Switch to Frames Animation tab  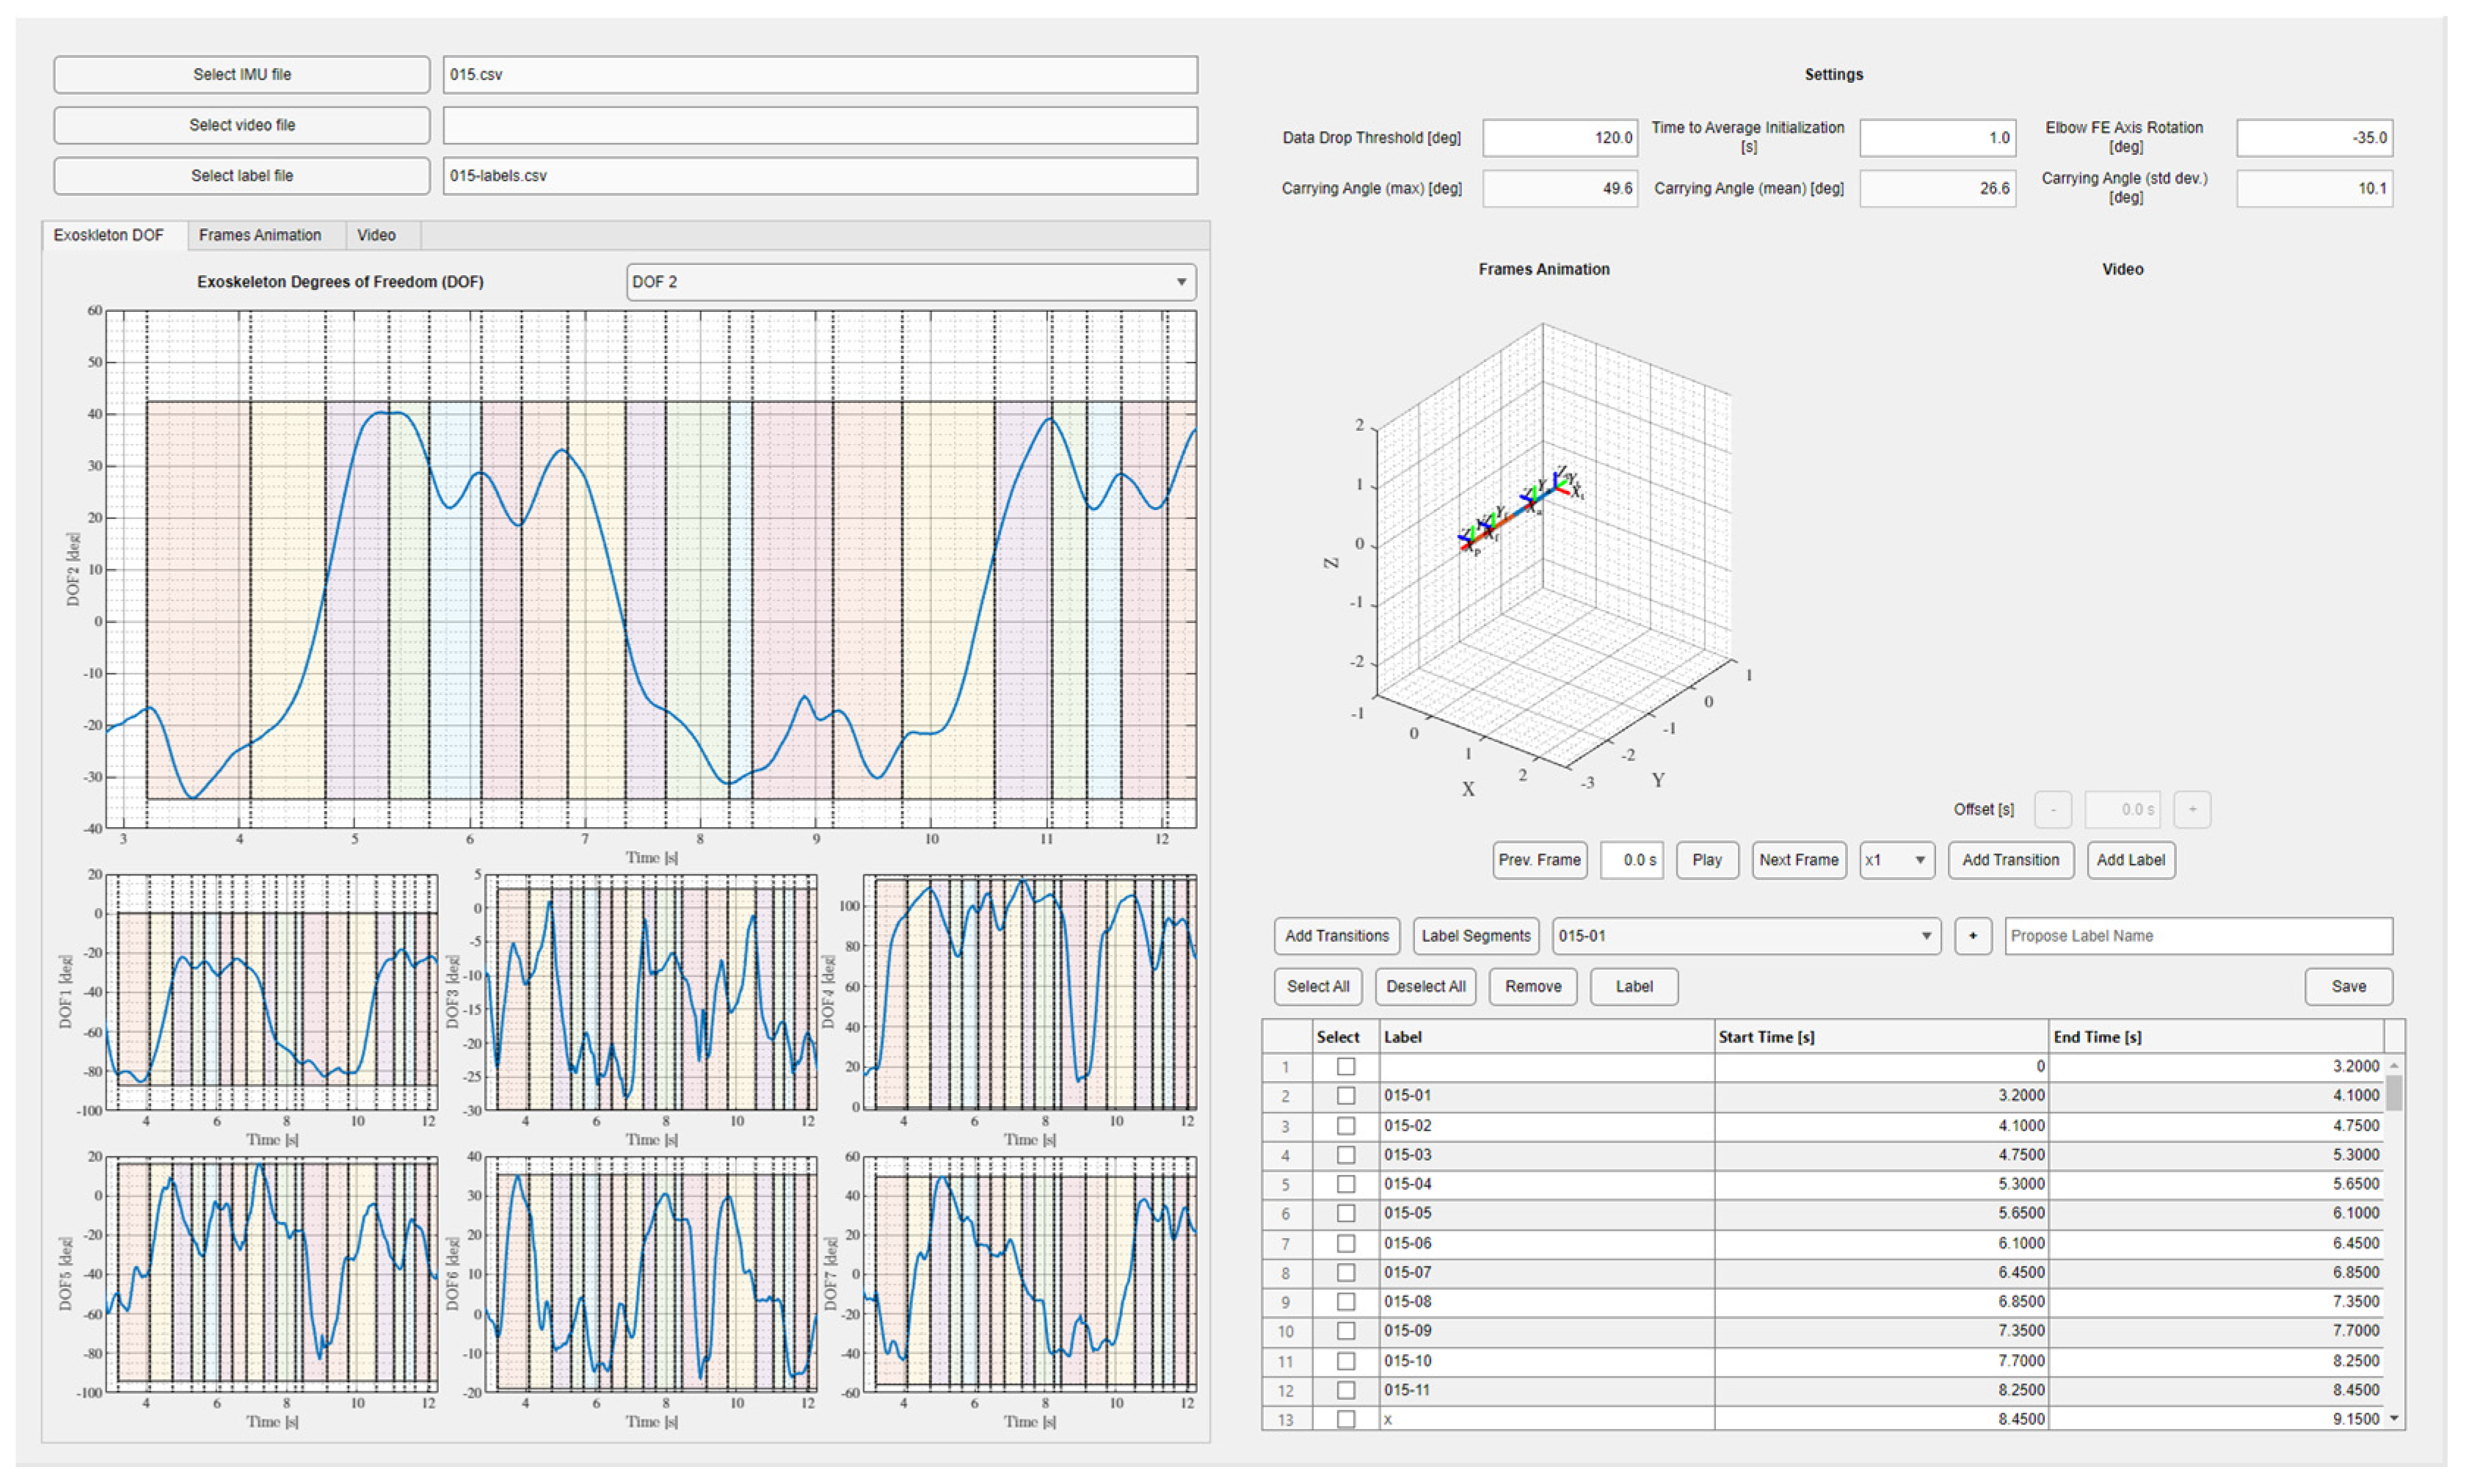click(259, 235)
